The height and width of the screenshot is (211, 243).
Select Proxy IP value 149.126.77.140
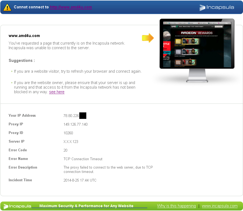[76, 124]
